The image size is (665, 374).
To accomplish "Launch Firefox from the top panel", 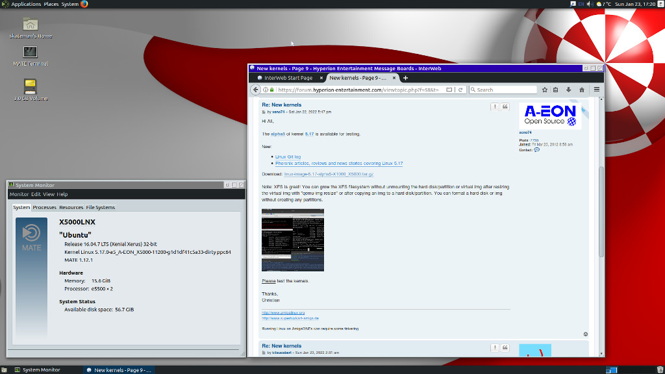I will (x=84, y=4).
